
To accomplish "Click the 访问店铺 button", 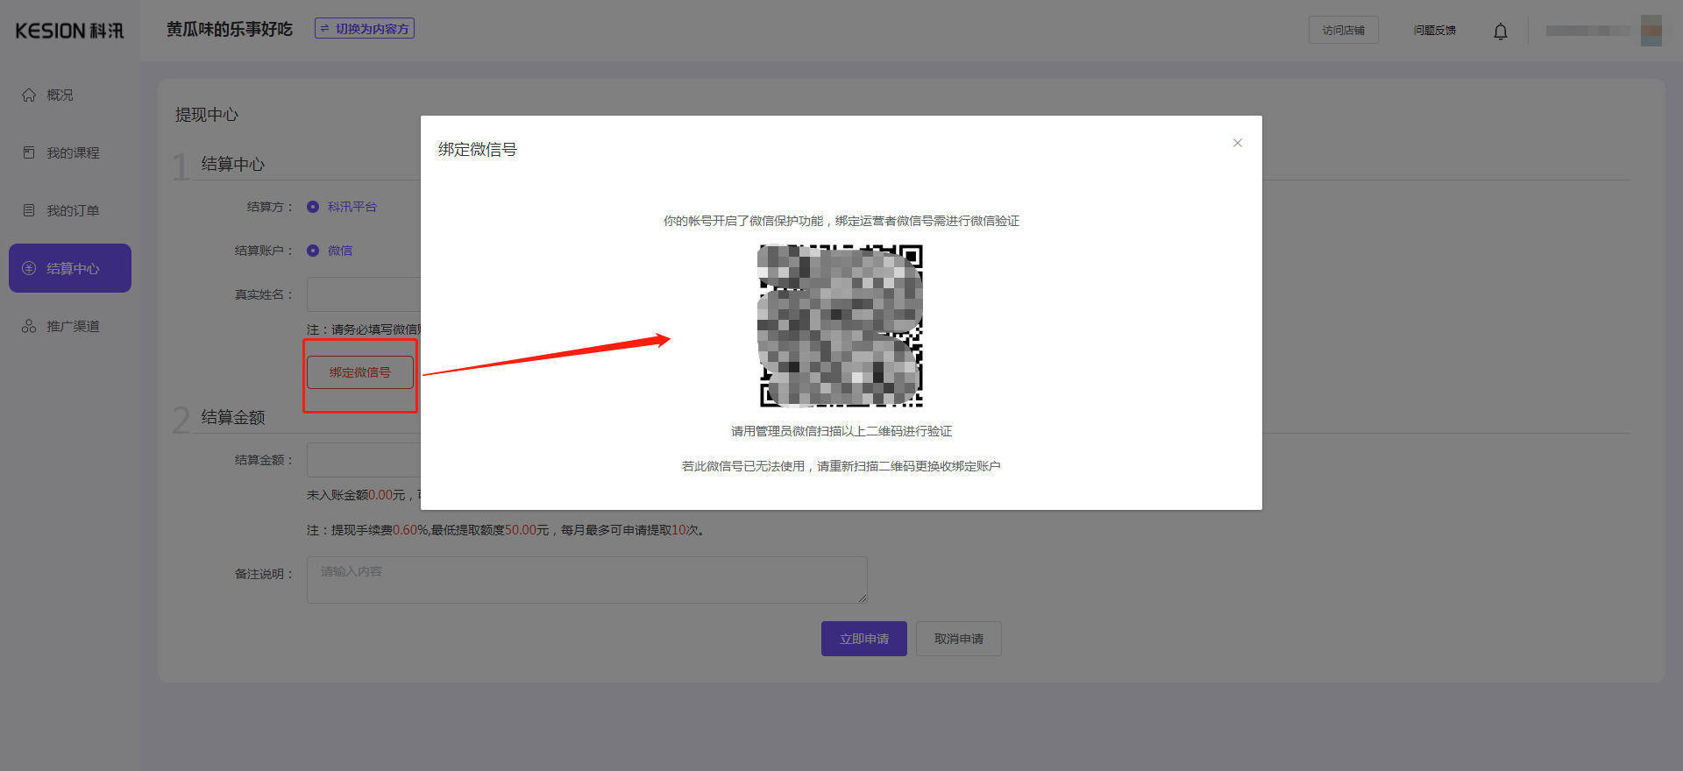I will point(1343,30).
